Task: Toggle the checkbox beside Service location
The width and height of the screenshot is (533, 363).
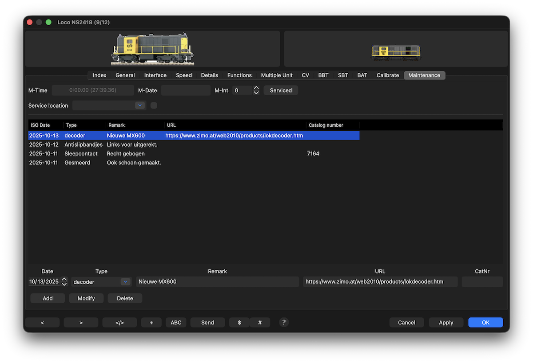Action: (x=154, y=105)
